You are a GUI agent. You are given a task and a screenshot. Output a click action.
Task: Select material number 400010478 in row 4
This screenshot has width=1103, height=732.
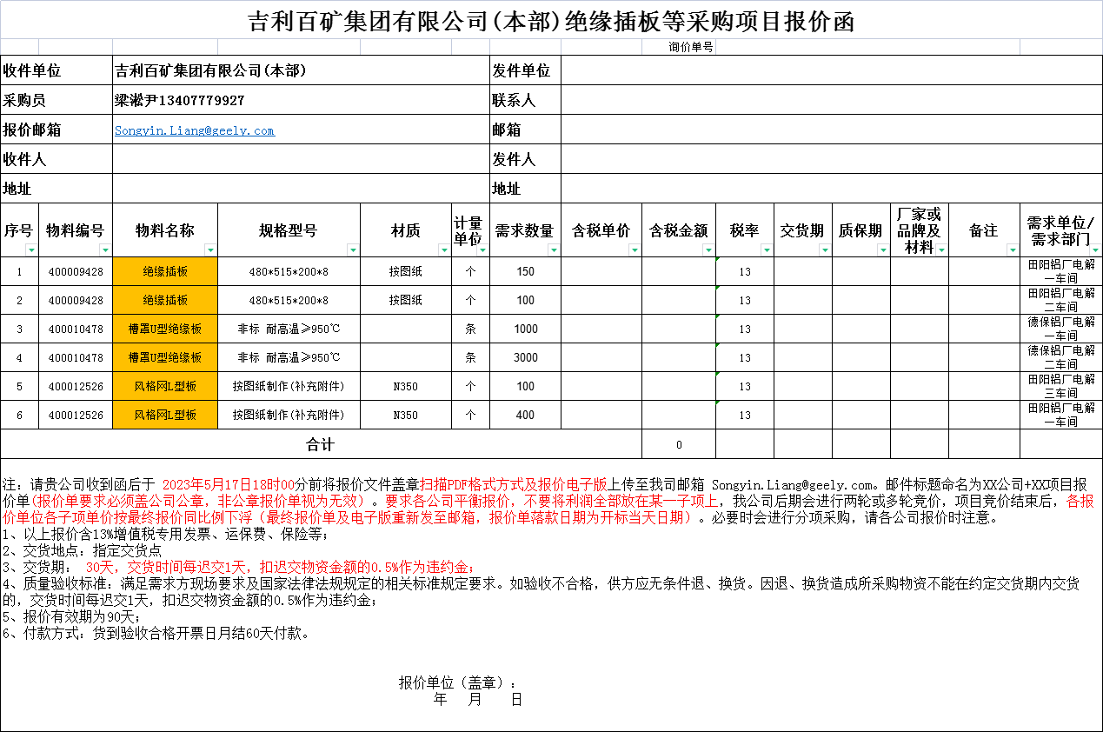(76, 357)
